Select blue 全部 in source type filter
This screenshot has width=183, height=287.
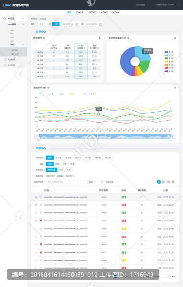(50, 157)
